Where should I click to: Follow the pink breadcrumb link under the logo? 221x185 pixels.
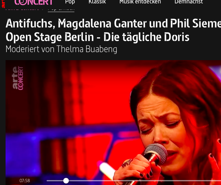pos(22,9)
